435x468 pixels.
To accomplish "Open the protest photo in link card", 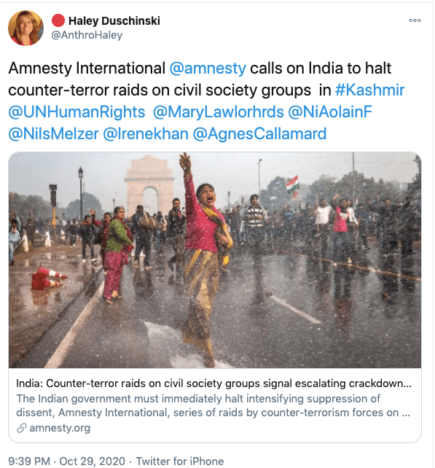I will [215, 260].
